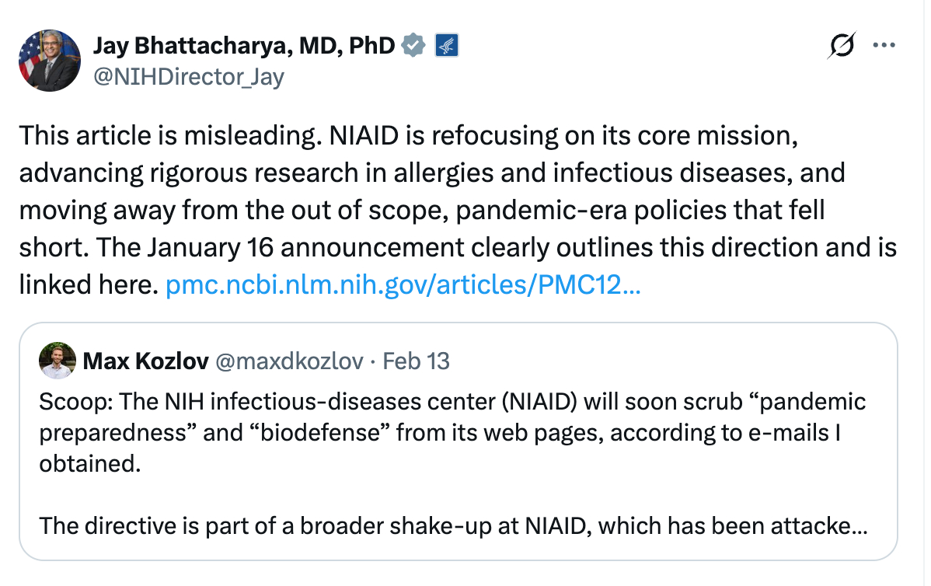Open Grok actions icon on the post
The width and height of the screenshot is (931, 586).
coord(843,47)
